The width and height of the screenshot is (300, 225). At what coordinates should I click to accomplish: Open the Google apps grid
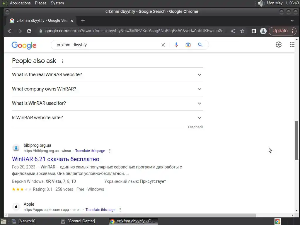(292, 45)
